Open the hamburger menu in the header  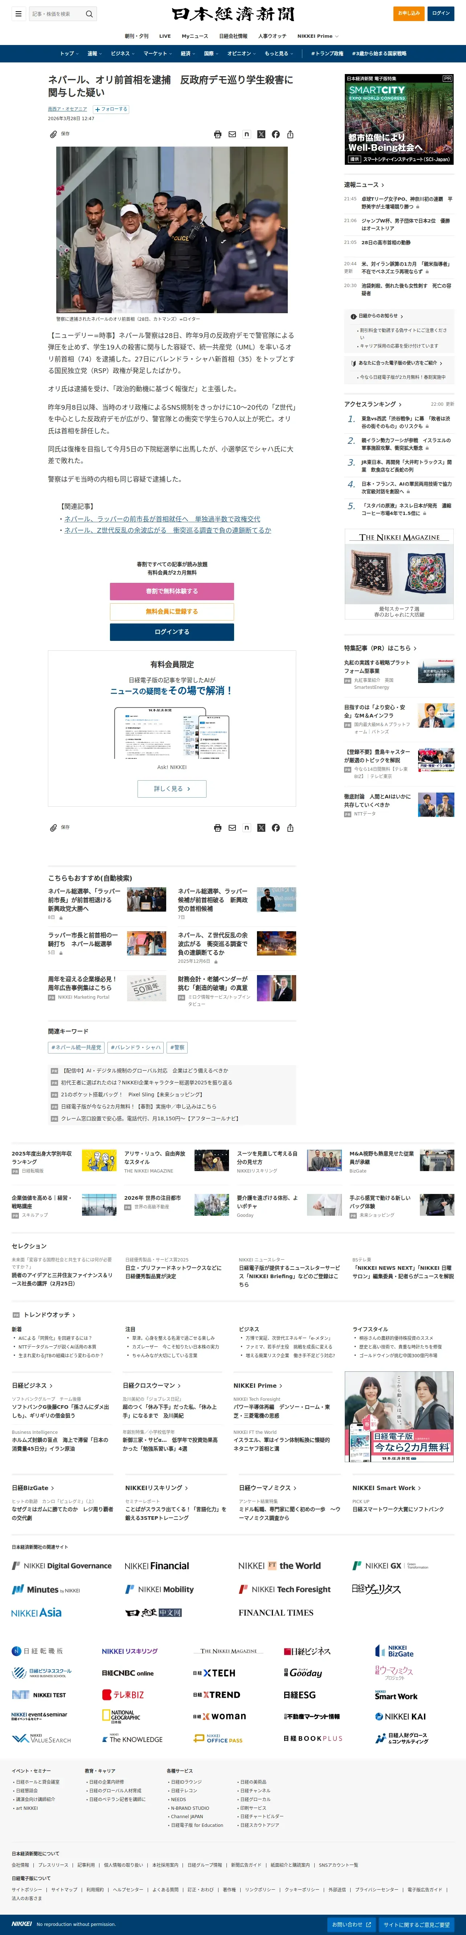18,13
